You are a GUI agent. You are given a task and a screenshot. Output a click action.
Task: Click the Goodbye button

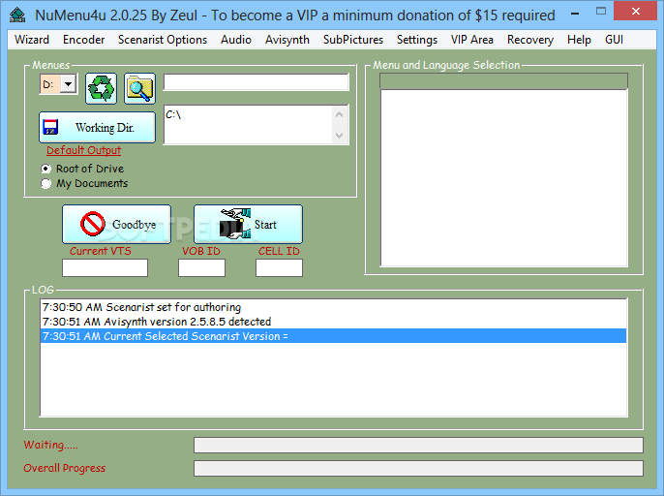[116, 224]
